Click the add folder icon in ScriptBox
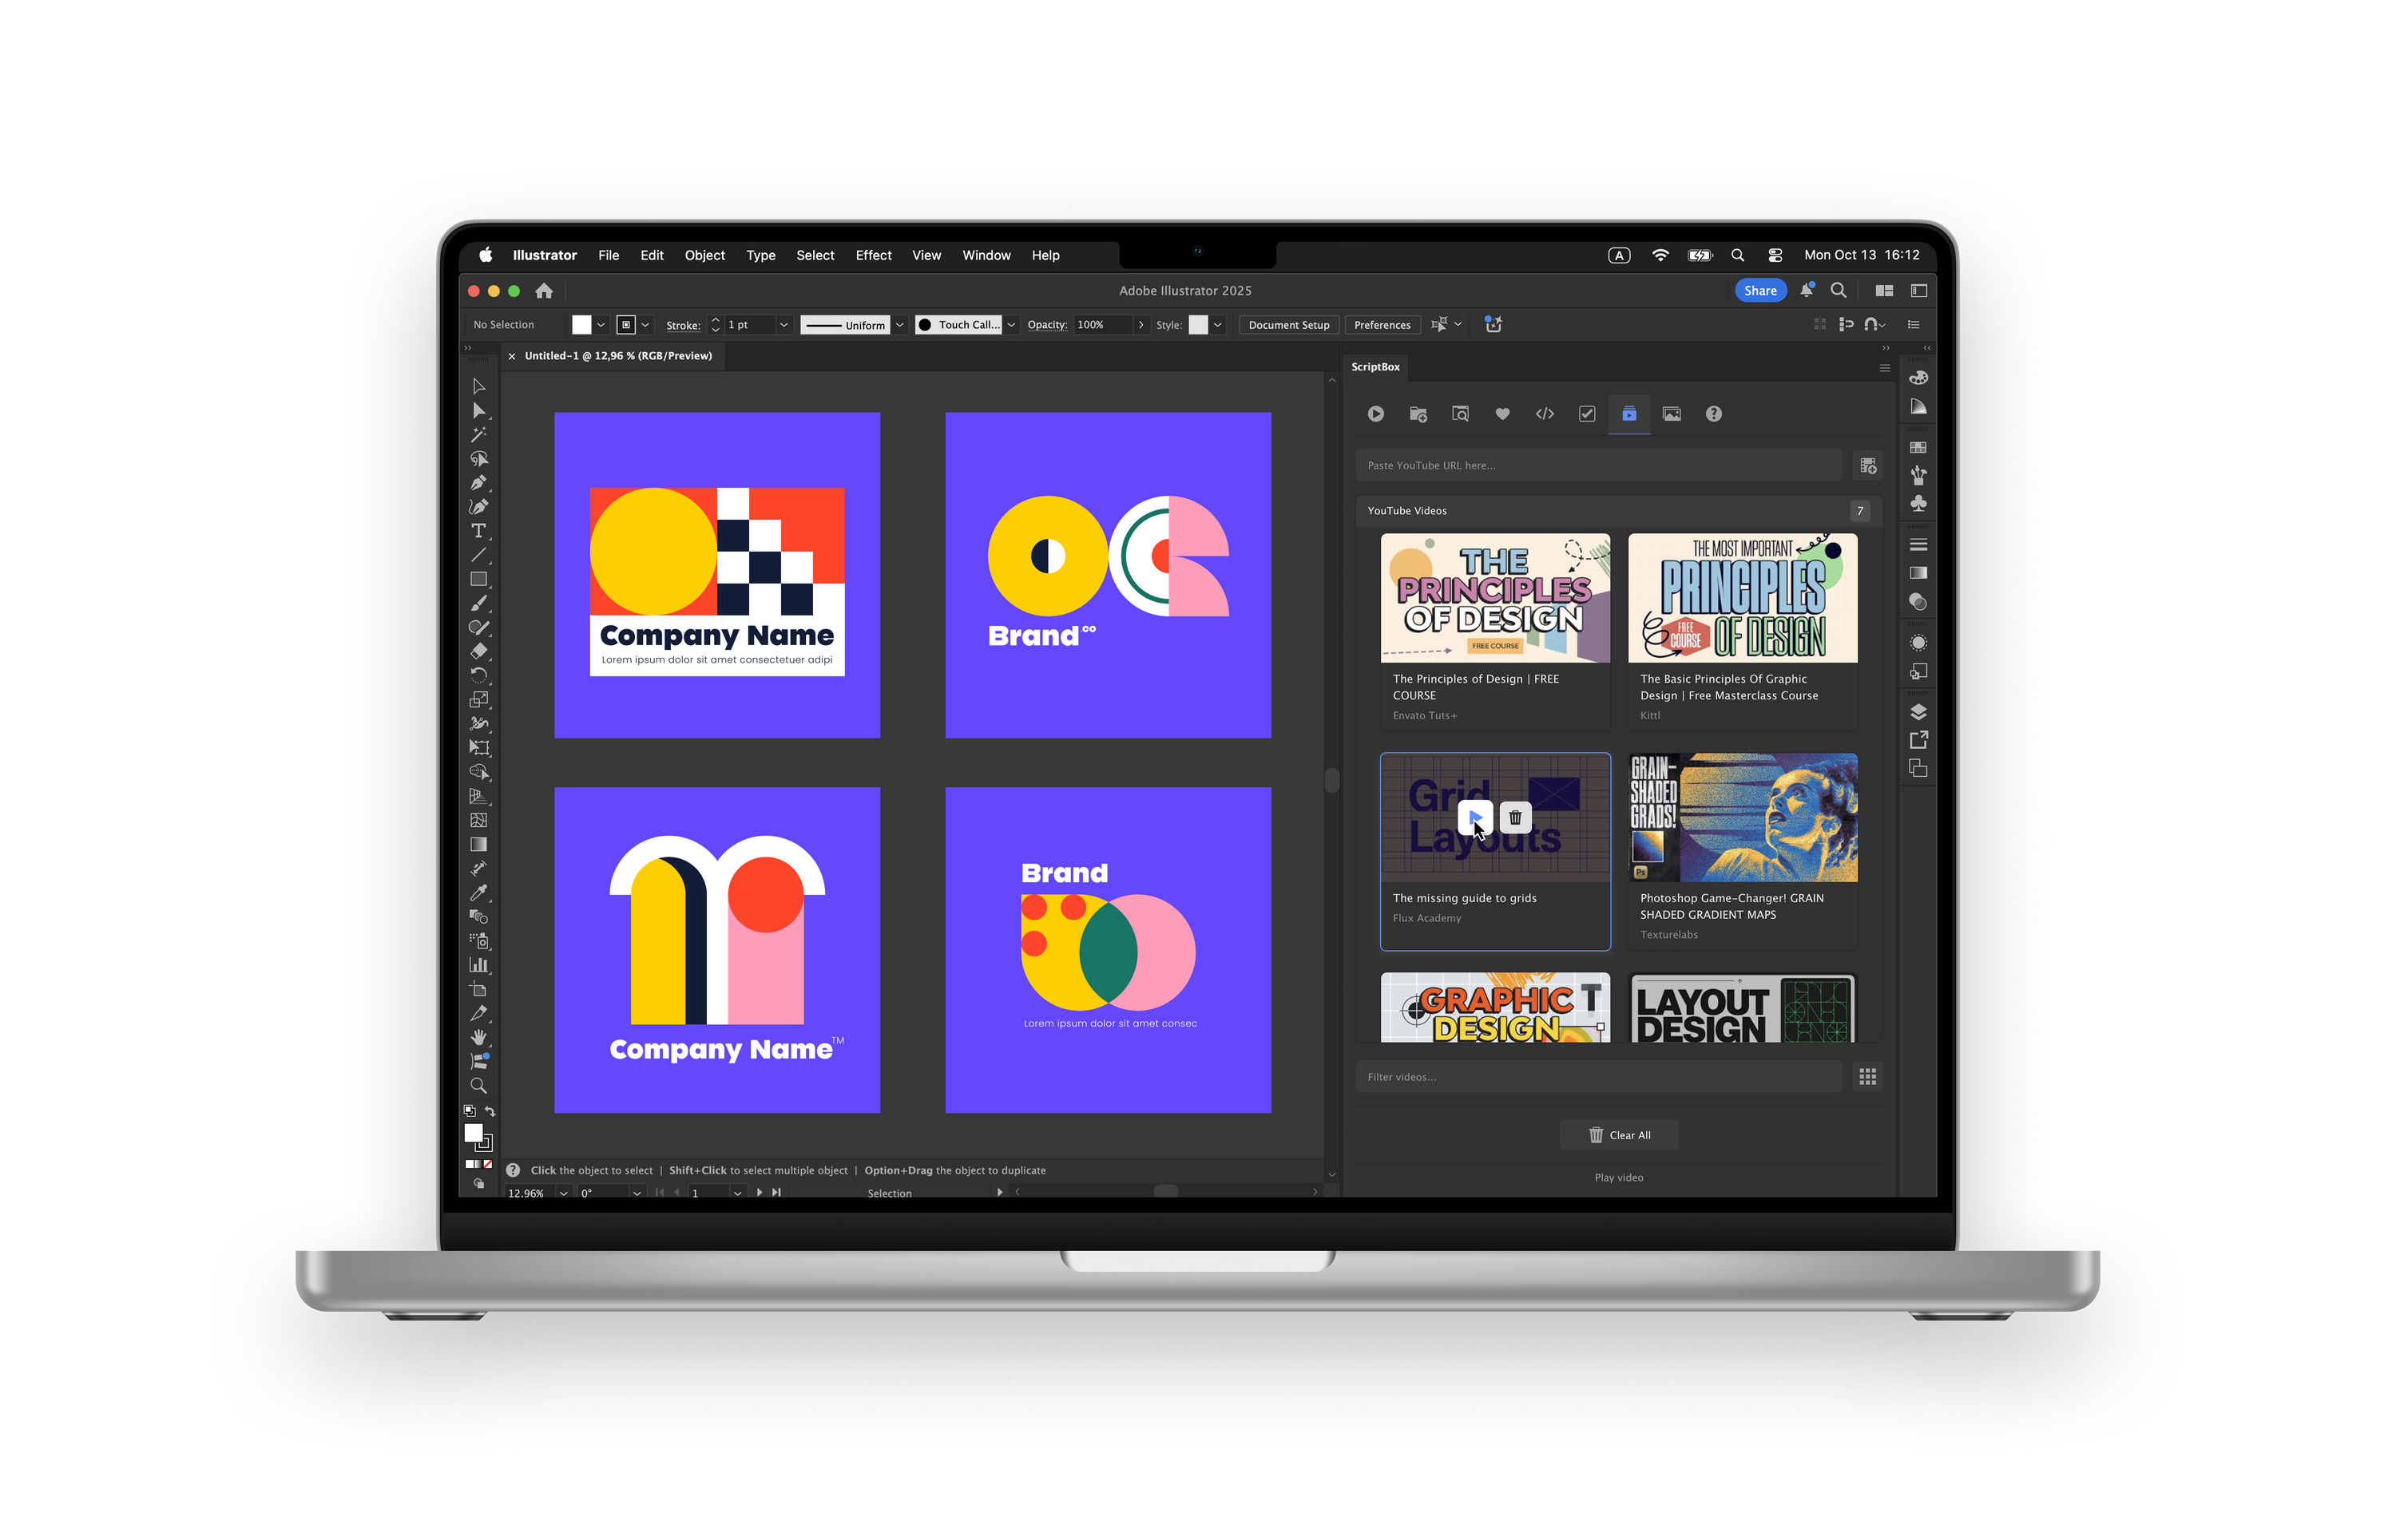Screen dimensions: 2396x1540 point(1418,414)
